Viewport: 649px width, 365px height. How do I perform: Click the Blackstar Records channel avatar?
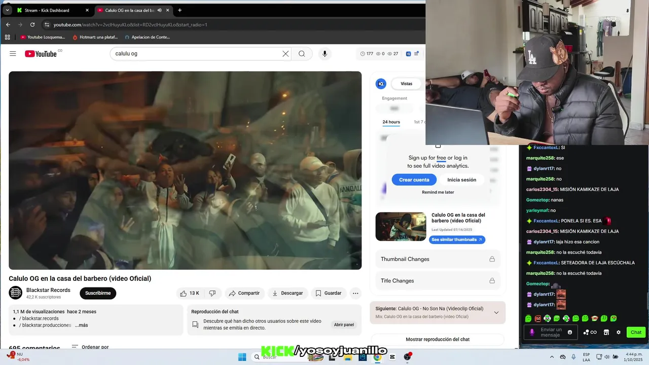point(16,293)
